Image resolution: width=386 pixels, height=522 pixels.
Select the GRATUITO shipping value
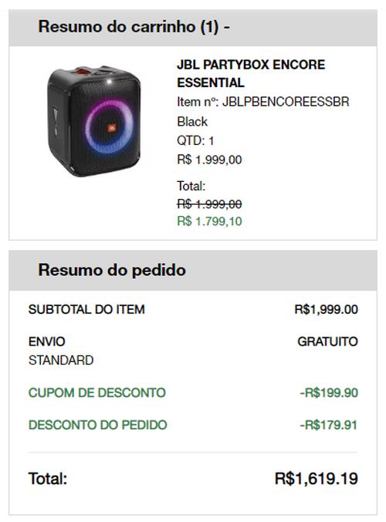pyautogui.click(x=327, y=342)
